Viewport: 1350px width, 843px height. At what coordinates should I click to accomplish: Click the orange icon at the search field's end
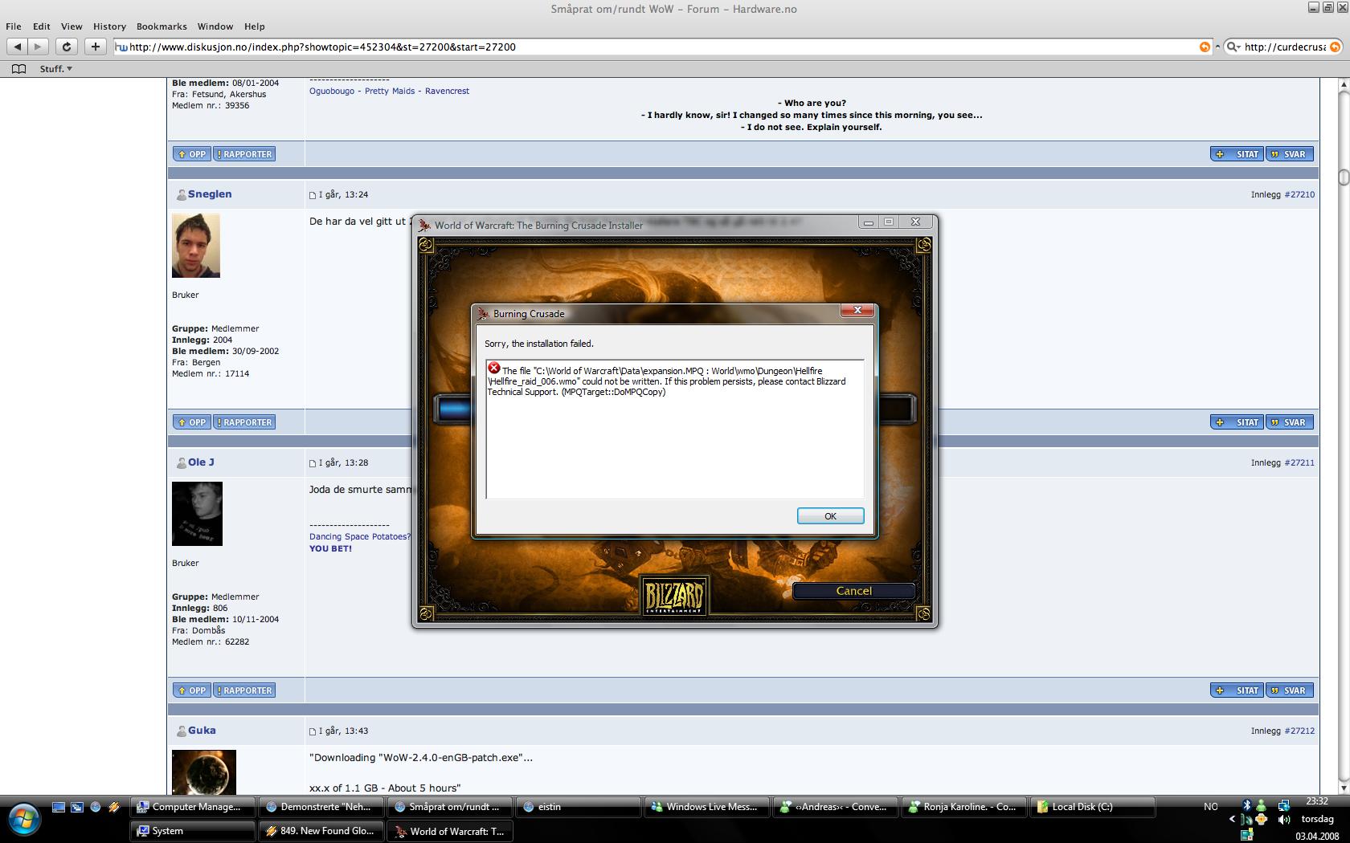point(1336,47)
